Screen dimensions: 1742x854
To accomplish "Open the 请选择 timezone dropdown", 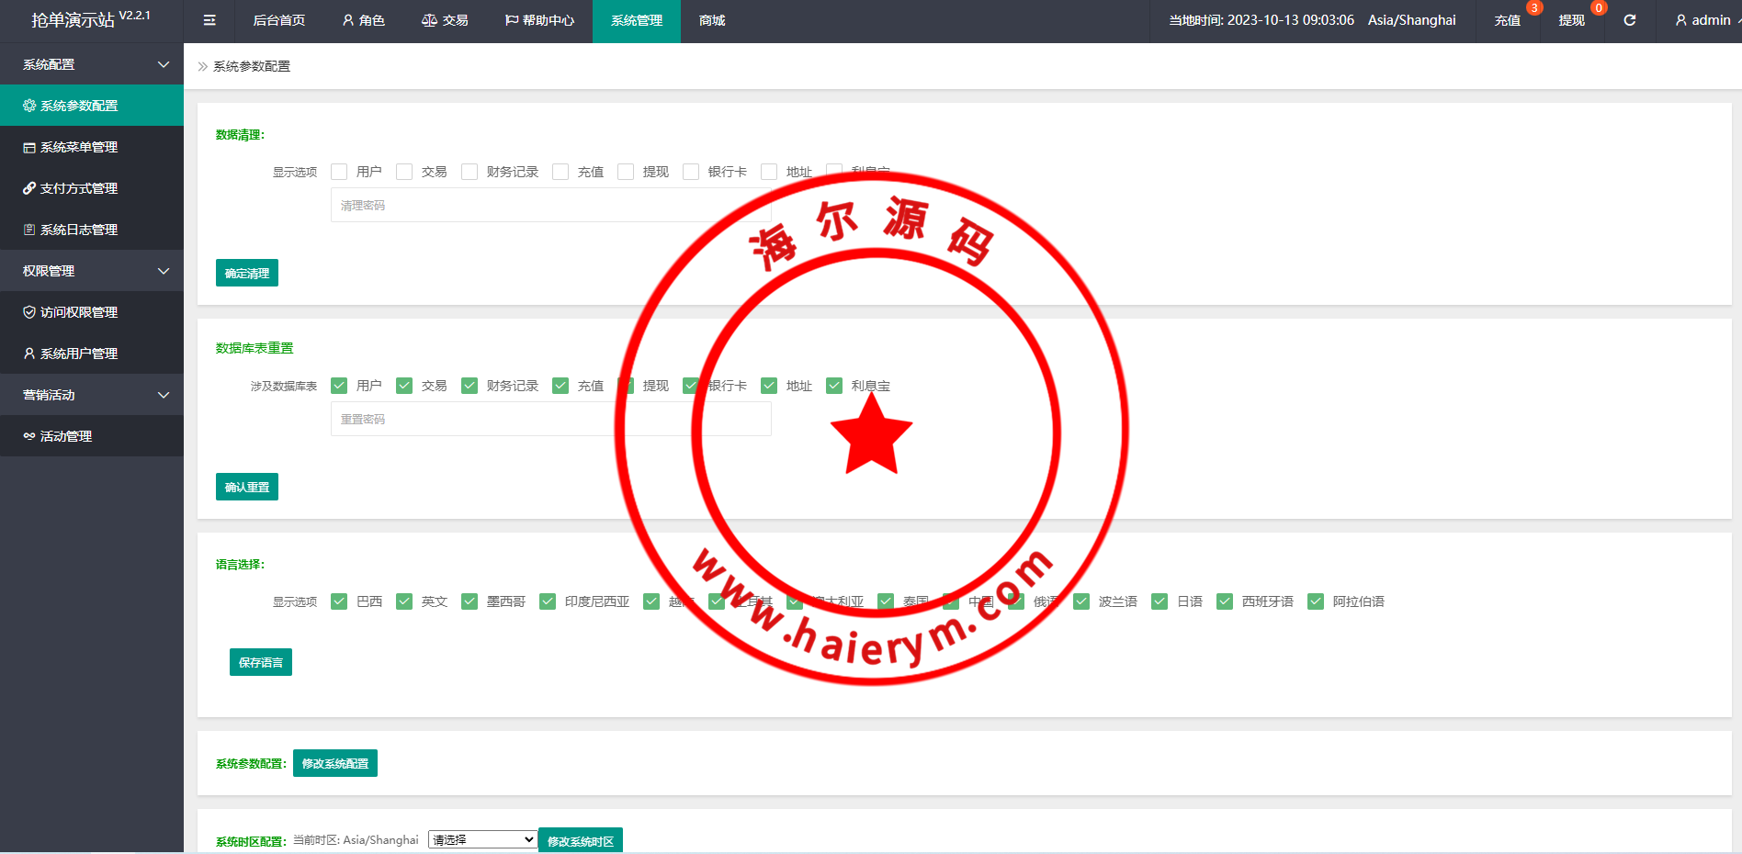I will [482, 839].
